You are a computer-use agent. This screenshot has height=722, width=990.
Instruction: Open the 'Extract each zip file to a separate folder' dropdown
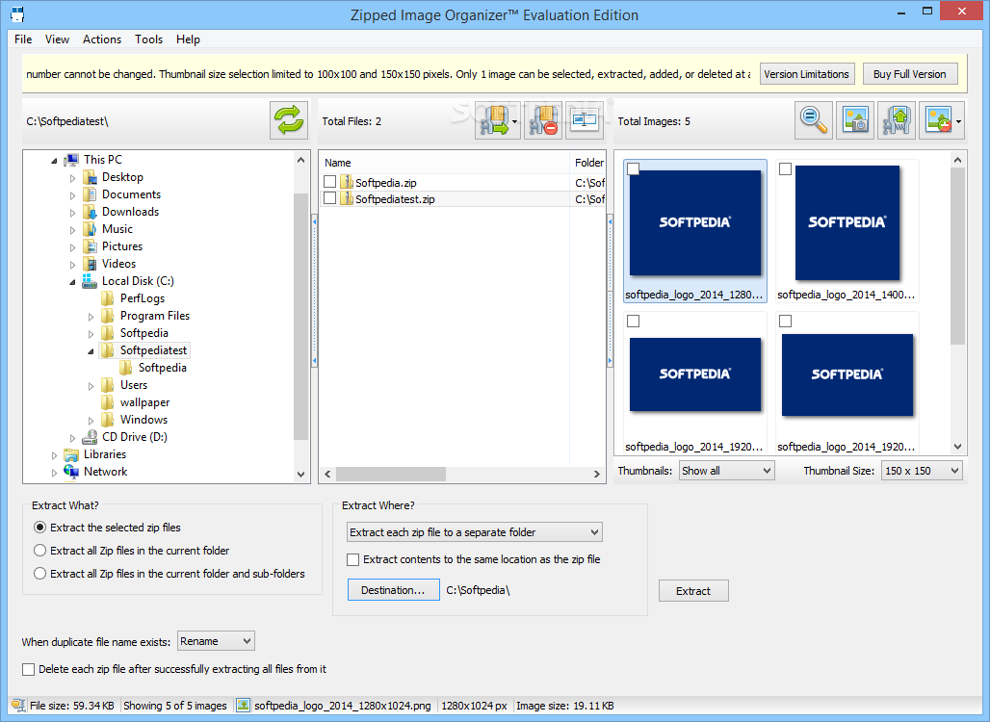tap(475, 532)
